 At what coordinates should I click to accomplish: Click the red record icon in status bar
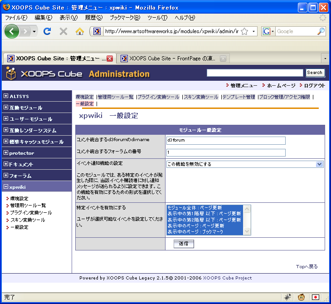pyautogui.click(x=316, y=297)
